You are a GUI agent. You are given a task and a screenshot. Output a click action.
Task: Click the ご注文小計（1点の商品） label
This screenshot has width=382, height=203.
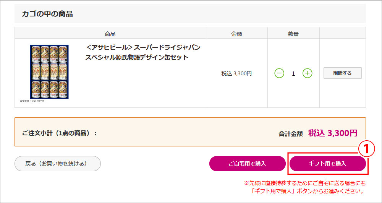[x=60, y=133]
